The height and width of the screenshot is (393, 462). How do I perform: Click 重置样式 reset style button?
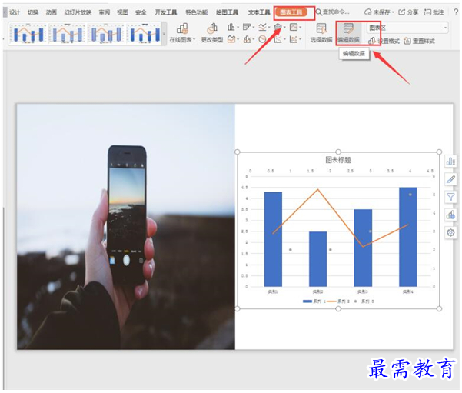419,41
